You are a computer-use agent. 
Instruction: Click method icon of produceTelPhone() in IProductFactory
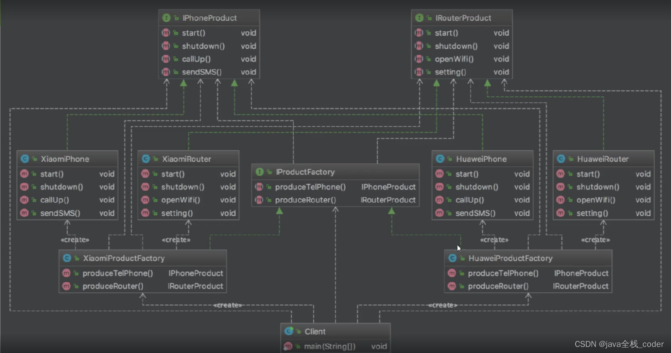259,187
